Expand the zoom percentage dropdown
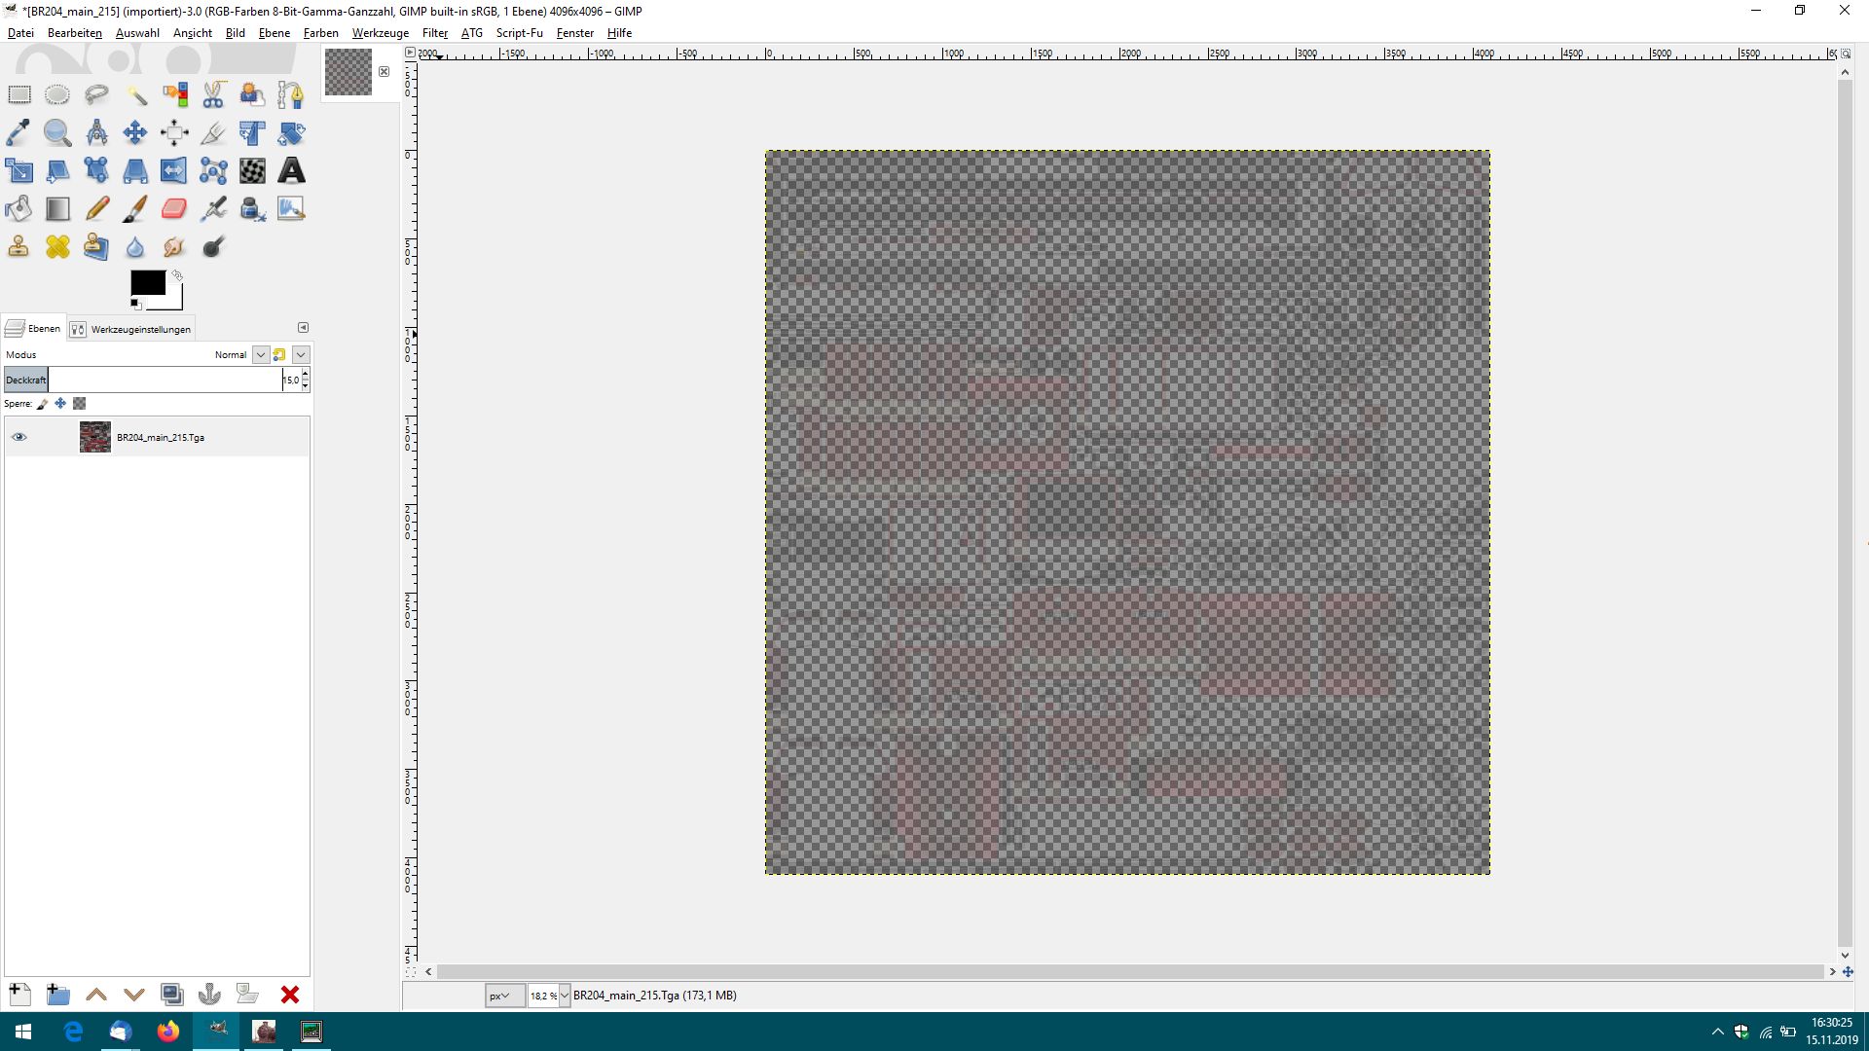Image resolution: width=1869 pixels, height=1051 pixels. [x=565, y=996]
